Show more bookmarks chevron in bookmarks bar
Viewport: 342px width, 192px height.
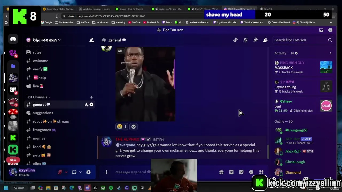pyautogui.click(x=331, y=22)
